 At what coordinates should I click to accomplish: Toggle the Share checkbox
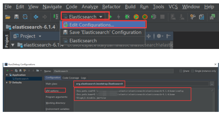click(x=181, y=71)
